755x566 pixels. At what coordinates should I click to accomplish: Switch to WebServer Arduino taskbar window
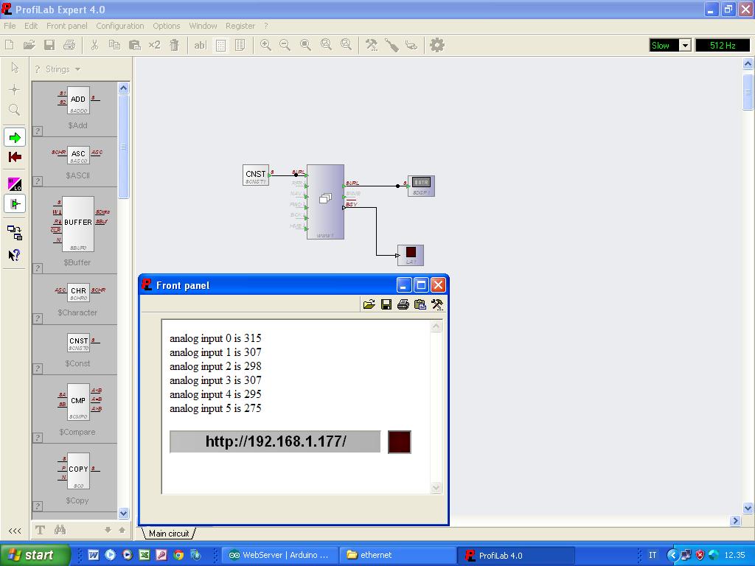click(279, 555)
